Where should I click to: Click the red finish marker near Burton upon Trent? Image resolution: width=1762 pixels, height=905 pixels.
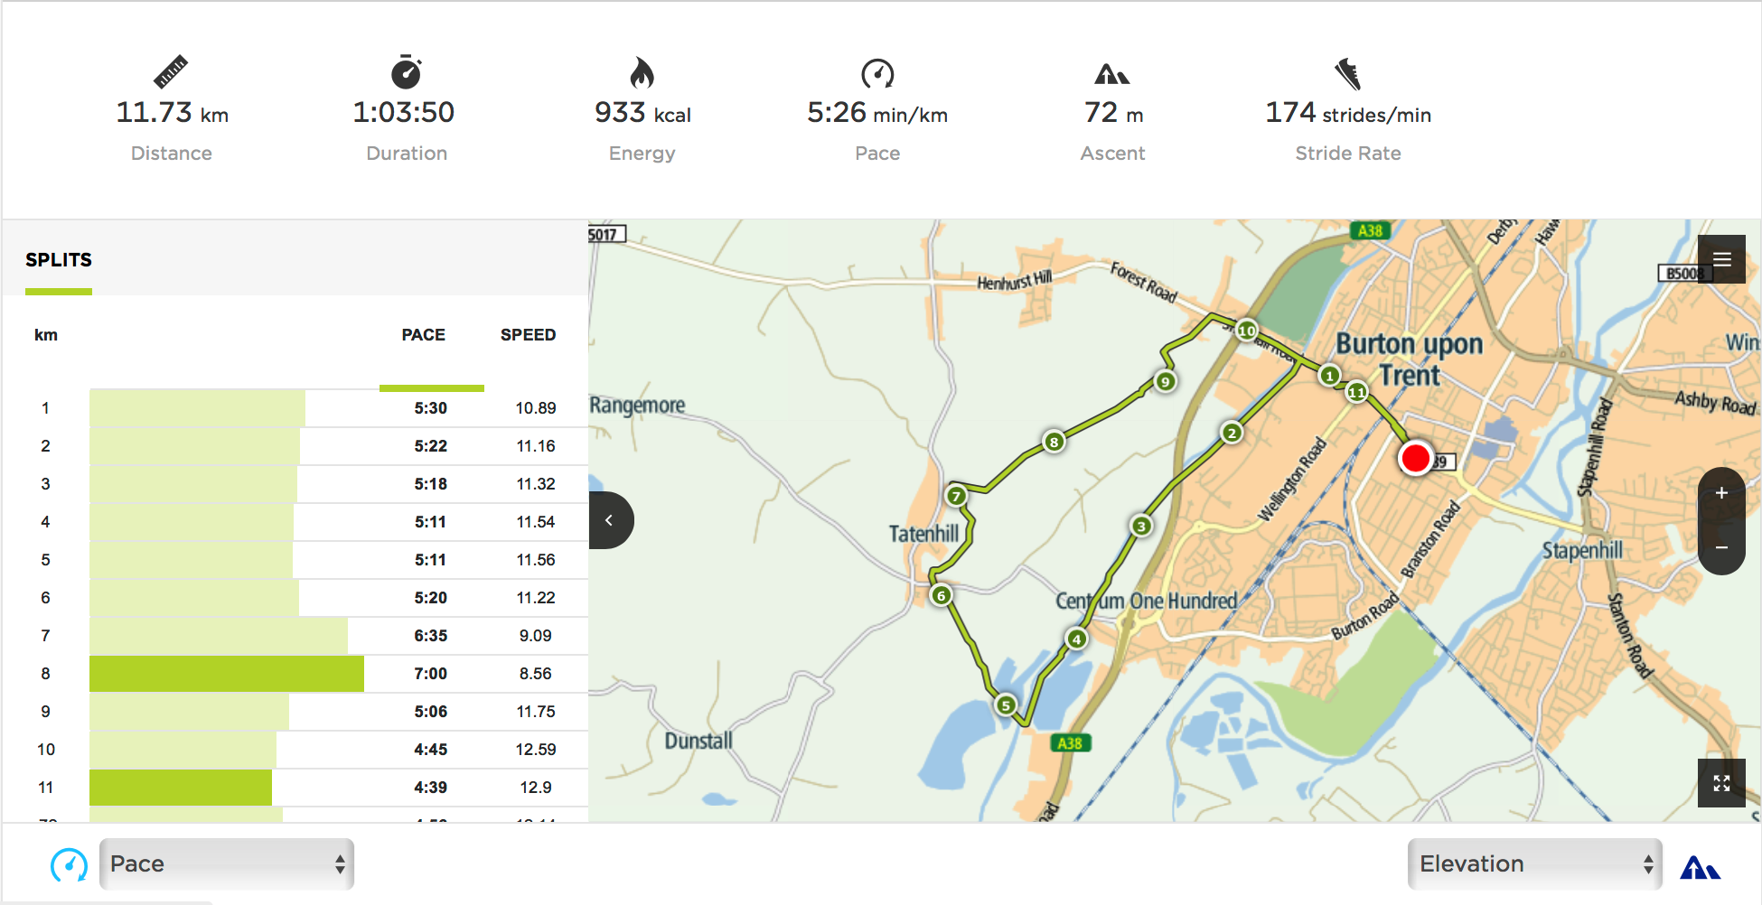click(x=1415, y=459)
